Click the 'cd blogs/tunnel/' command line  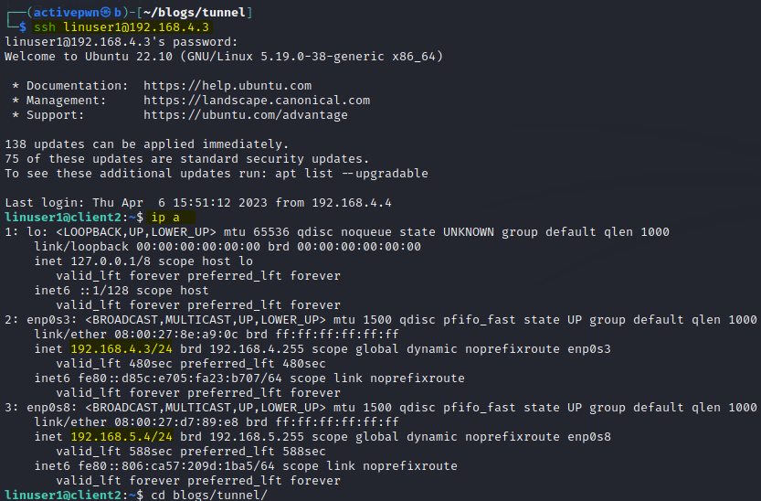pyautogui.click(x=209, y=495)
